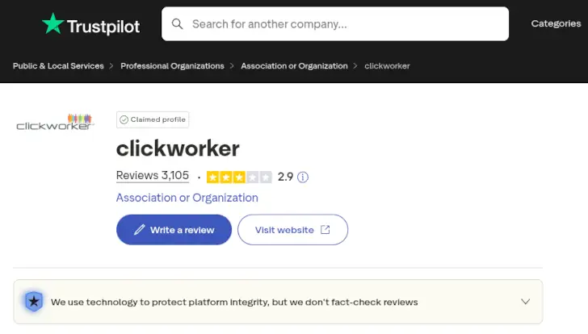The height and width of the screenshot is (334, 588).
Task: Focus the 'Search for another company' field
Action: click(335, 24)
